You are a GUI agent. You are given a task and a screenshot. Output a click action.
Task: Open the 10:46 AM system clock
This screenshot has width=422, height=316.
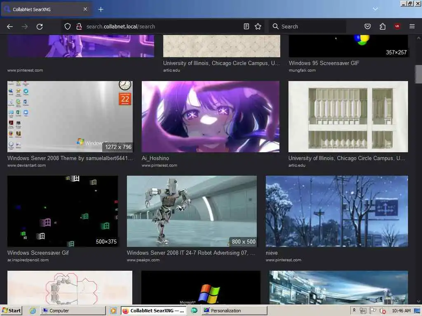pos(401,311)
